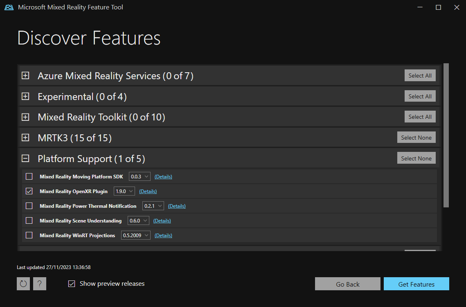Image resolution: width=466 pixels, height=307 pixels.
Task: Open Details for Mixed Reality Scene Understanding
Action: pyautogui.click(x=162, y=220)
